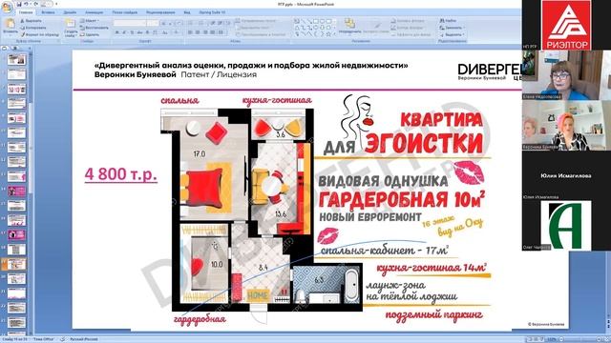This screenshot has height=343, width=611.
Task: Apply numbered list to paragraph
Action: tap(201, 23)
